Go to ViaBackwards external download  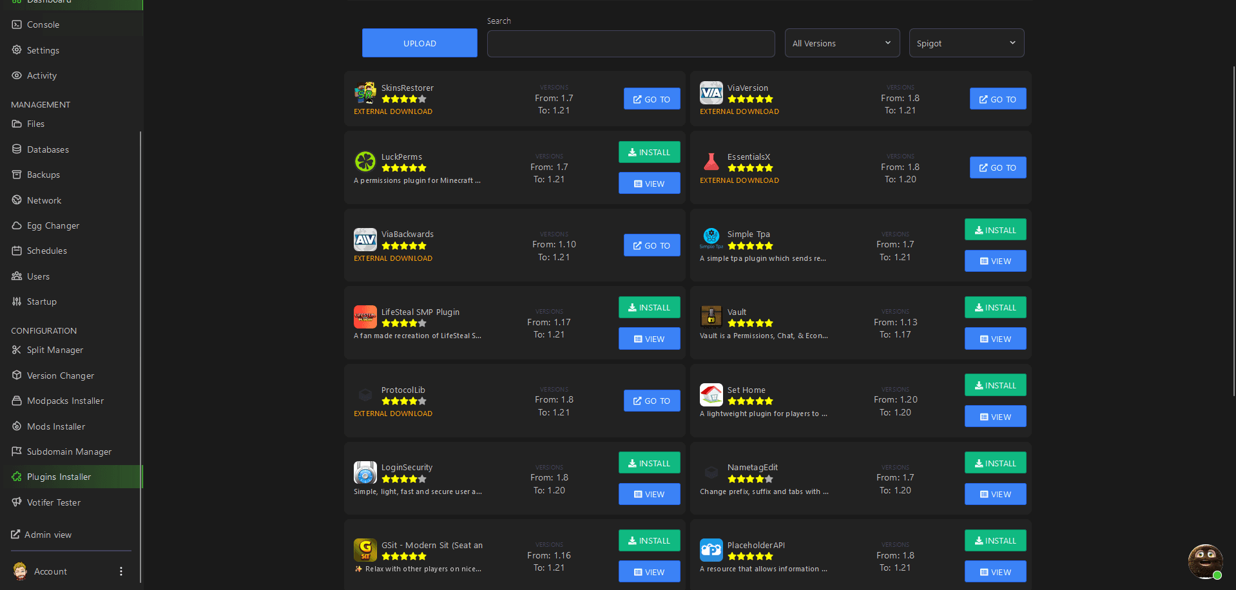click(652, 245)
